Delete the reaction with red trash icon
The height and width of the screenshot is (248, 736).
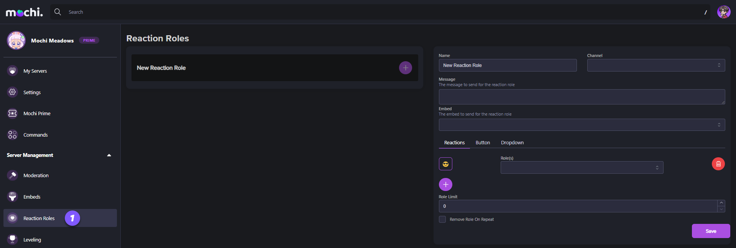click(718, 164)
